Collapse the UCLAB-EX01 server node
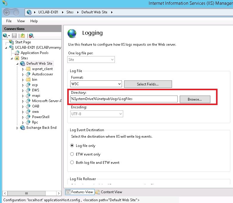This screenshot has width=233, height=203. (x=6, y=48)
